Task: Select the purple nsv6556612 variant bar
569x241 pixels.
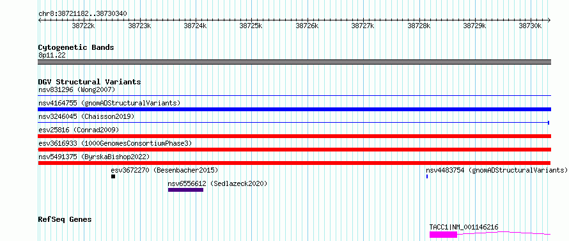Action: [185, 190]
